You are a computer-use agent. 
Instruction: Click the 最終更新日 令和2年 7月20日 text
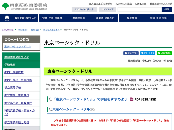[x=150, y=61]
